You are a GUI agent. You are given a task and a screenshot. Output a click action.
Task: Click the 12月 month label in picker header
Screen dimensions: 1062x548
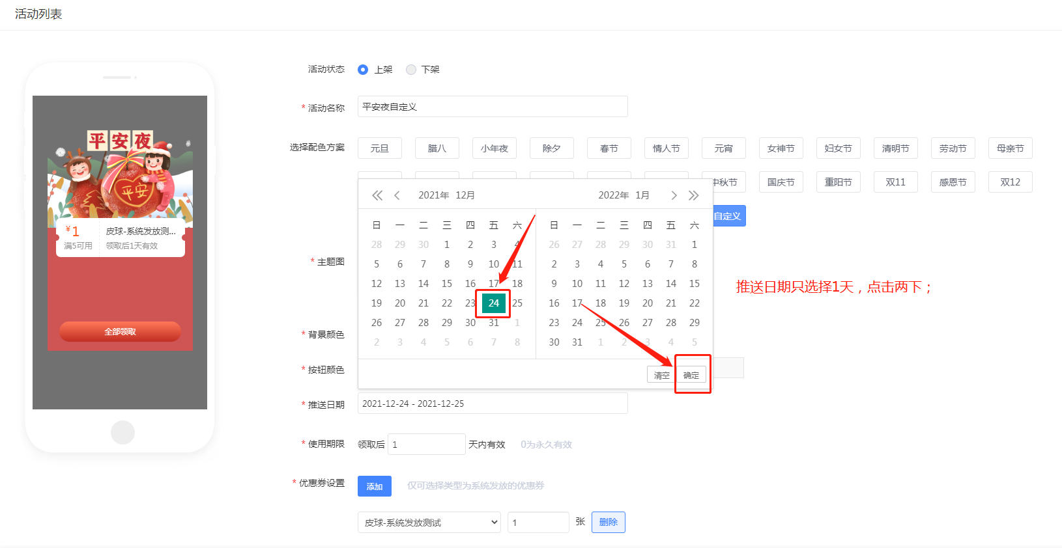(465, 195)
